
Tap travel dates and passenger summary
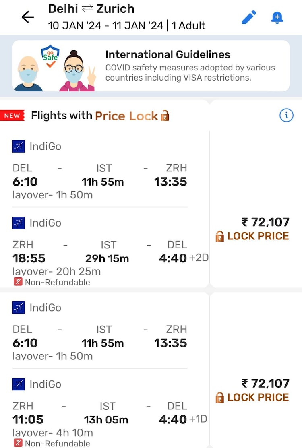click(x=127, y=26)
